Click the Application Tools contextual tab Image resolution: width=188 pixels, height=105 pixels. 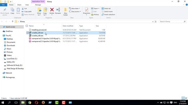coord(38,1)
